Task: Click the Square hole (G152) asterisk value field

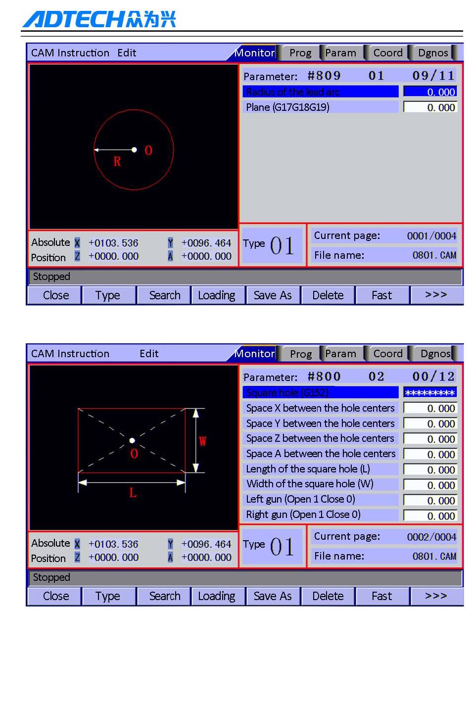Action: coord(430,393)
